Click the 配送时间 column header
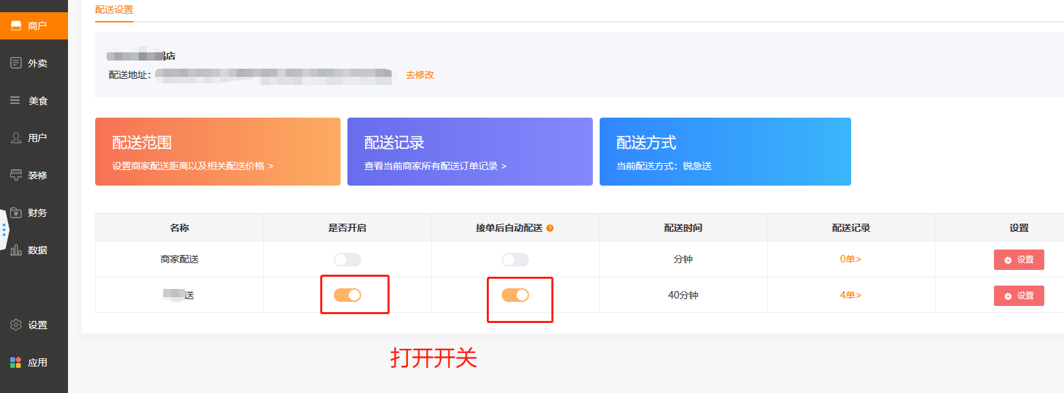Image resolution: width=1064 pixels, height=393 pixels. [683, 228]
